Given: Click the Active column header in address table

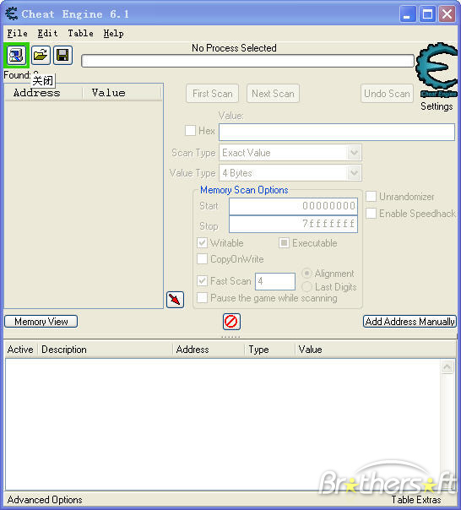Looking at the screenshot, I should 21,350.
